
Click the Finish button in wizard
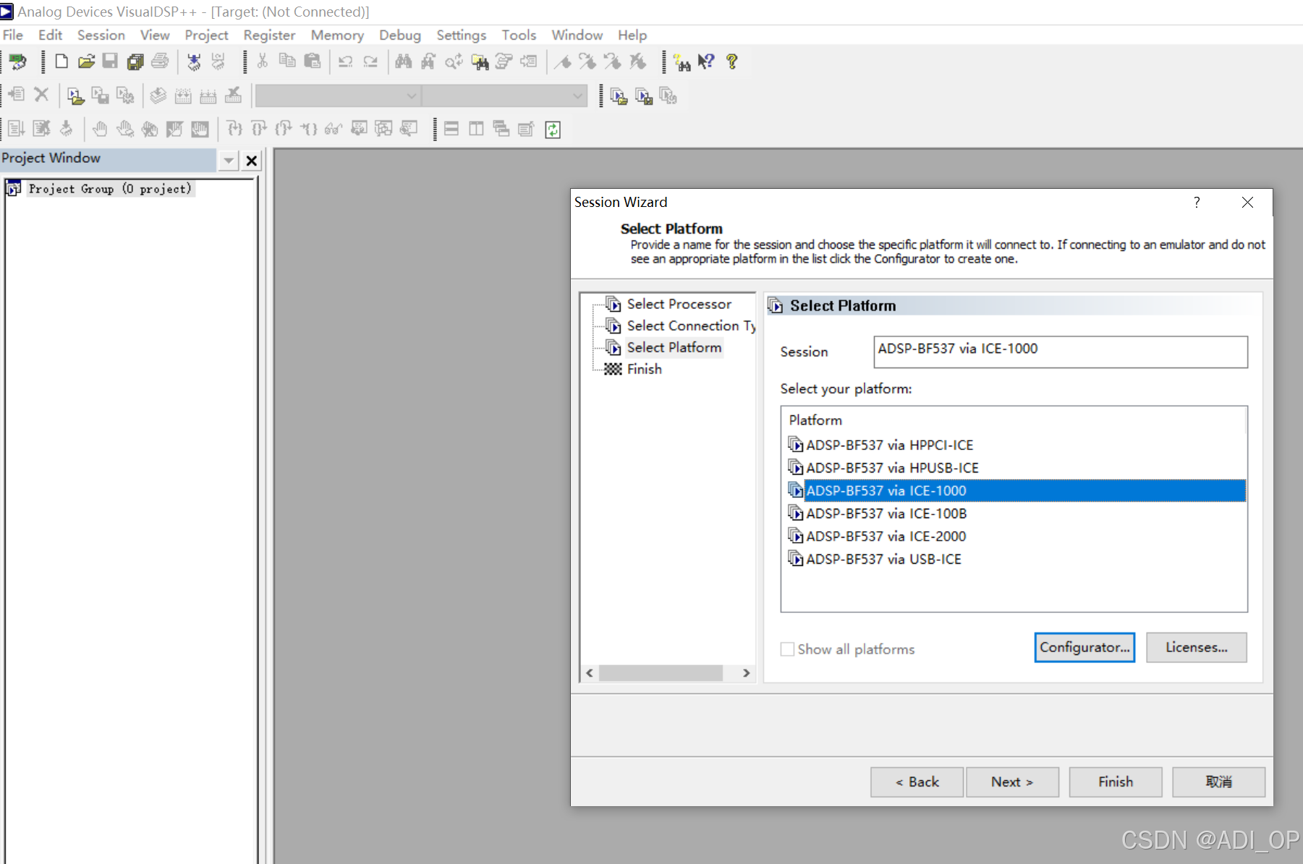(1116, 782)
